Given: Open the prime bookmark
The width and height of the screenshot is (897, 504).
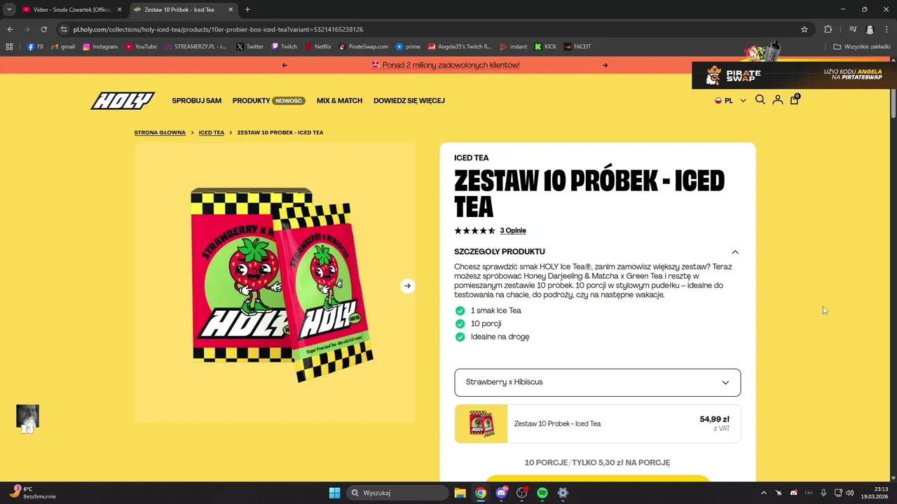Looking at the screenshot, I should click(408, 47).
